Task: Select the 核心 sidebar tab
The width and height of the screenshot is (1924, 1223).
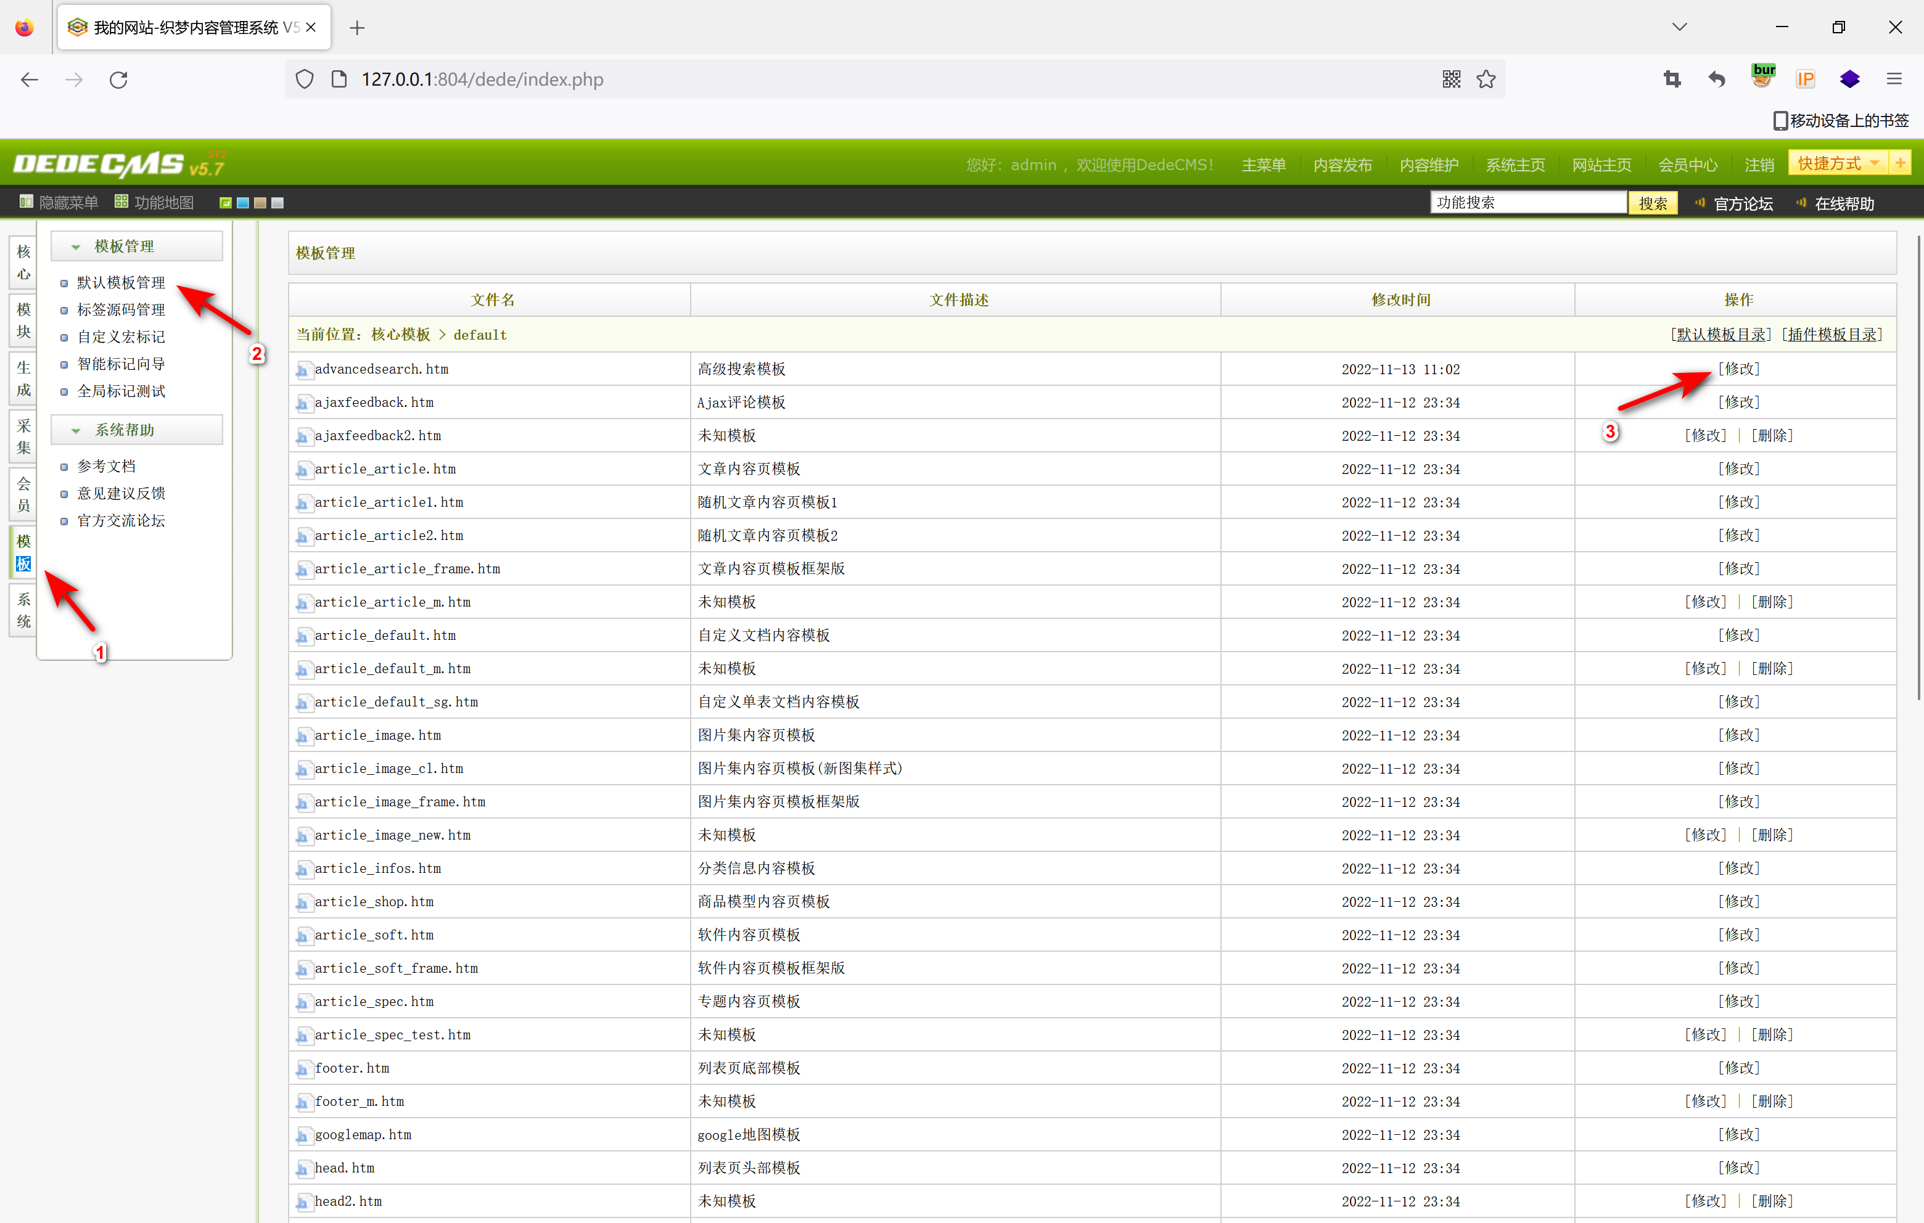Action: click(24, 262)
